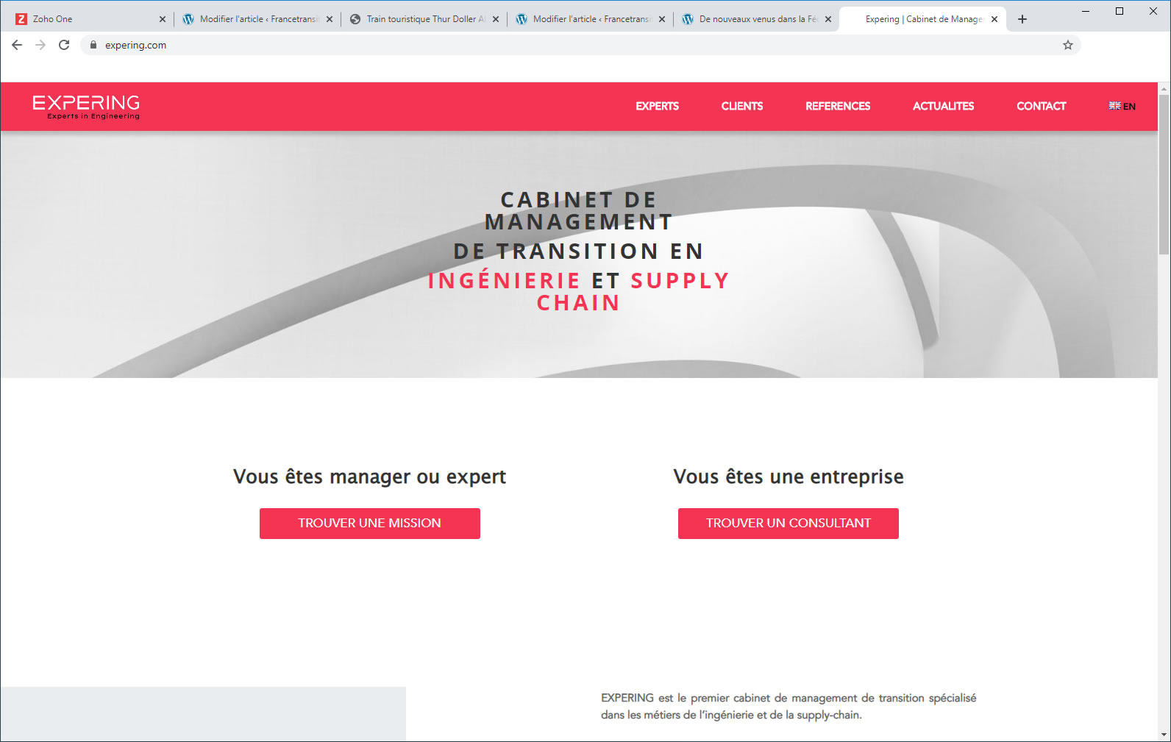Screen dimensions: 1171x742
Task: Go to the ACTUALITES page
Action: click(x=943, y=107)
